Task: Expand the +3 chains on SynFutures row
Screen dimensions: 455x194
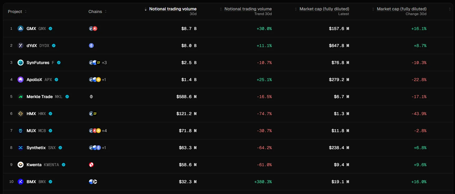Action: click(104, 63)
